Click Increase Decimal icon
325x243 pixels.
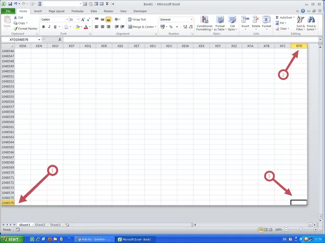tap(185, 27)
